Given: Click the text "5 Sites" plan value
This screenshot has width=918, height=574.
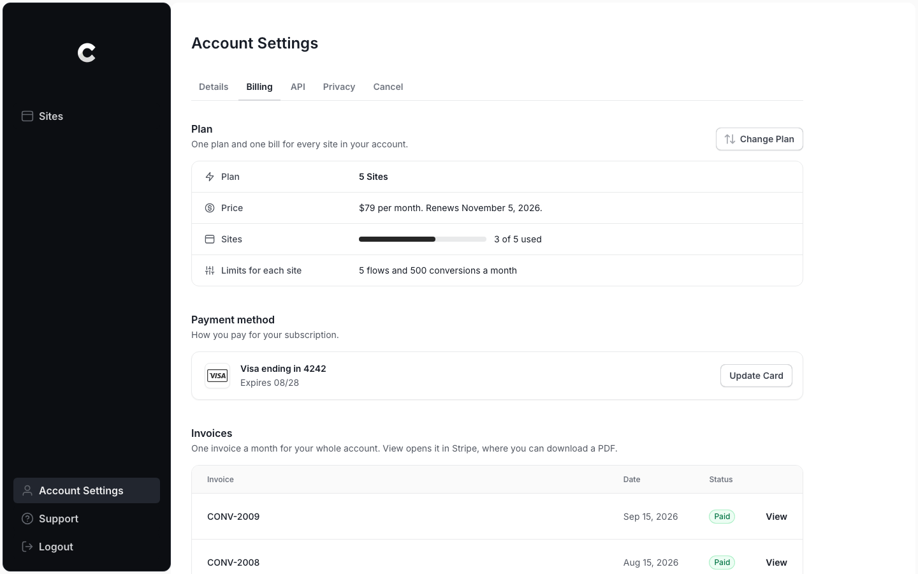Looking at the screenshot, I should (374, 177).
